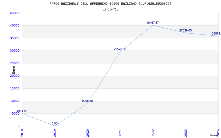Click the 2022 x-axis label
The image size is (221, 138).
153,133
